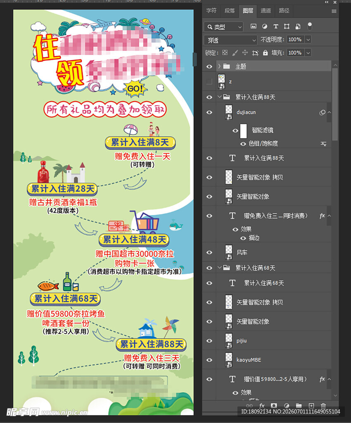Enable the adjustment layer filter icon

pos(265,26)
